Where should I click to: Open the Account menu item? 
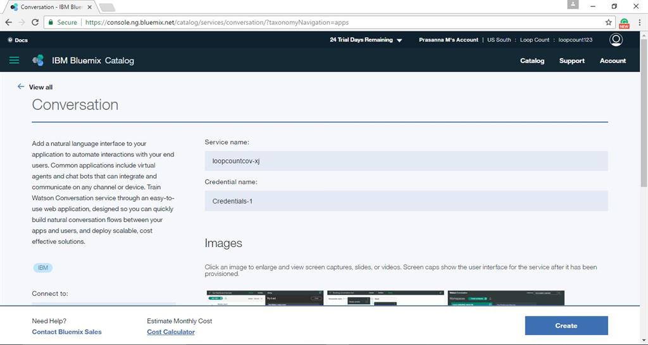coord(613,61)
